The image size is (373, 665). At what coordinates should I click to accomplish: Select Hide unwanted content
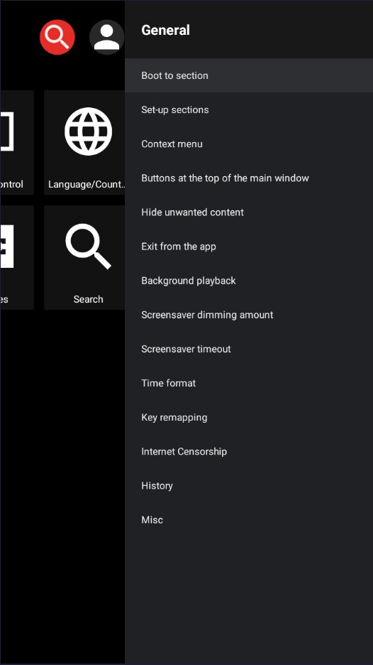click(x=249, y=212)
